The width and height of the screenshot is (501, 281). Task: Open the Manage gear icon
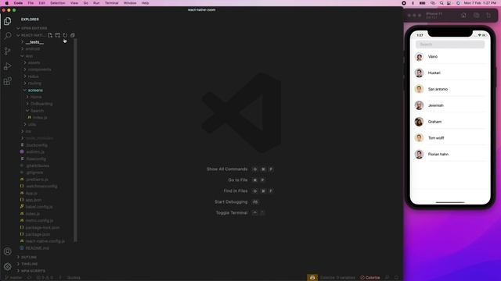7,266
